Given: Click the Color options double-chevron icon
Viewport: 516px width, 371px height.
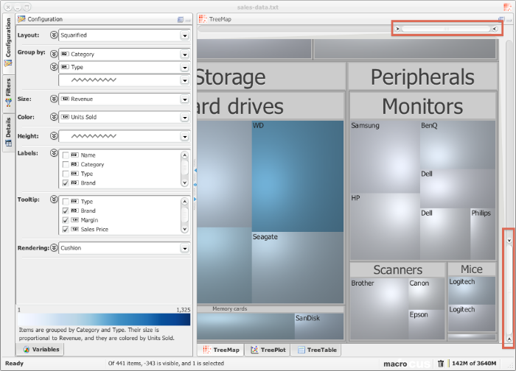Looking at the screenshot, I should click(x=54, y=117).
